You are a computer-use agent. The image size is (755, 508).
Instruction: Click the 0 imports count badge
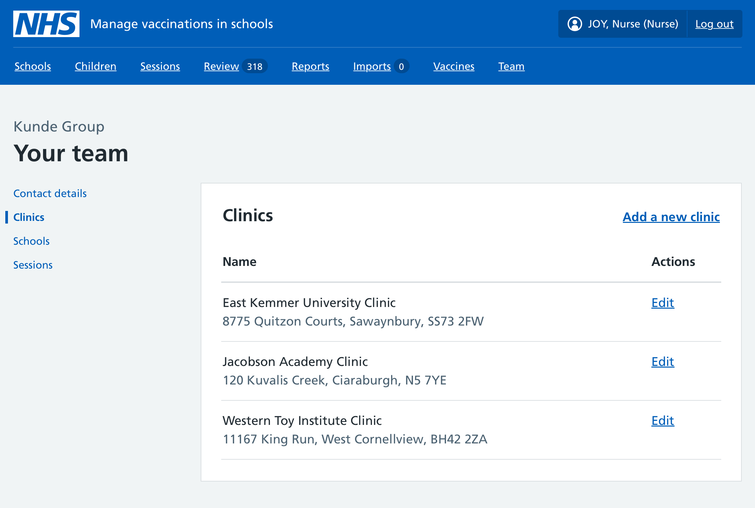coord(401,66)
